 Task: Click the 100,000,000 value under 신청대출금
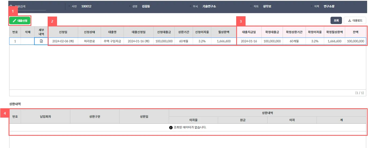point(164,41)
